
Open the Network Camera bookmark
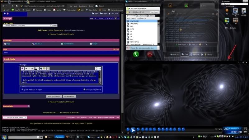click(115, 10)
